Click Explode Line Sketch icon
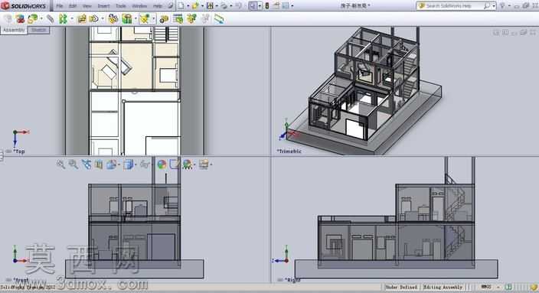Screen dimensions: 539x293 pos(205,18)
